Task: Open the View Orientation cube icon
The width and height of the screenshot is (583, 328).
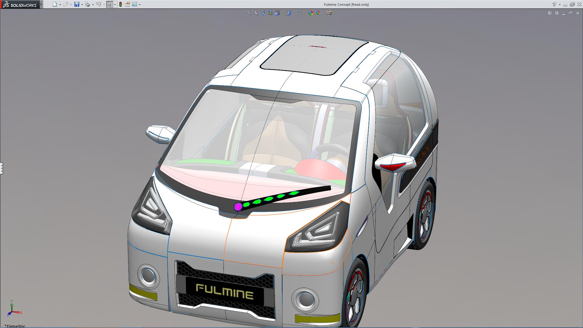Action: 277,13
